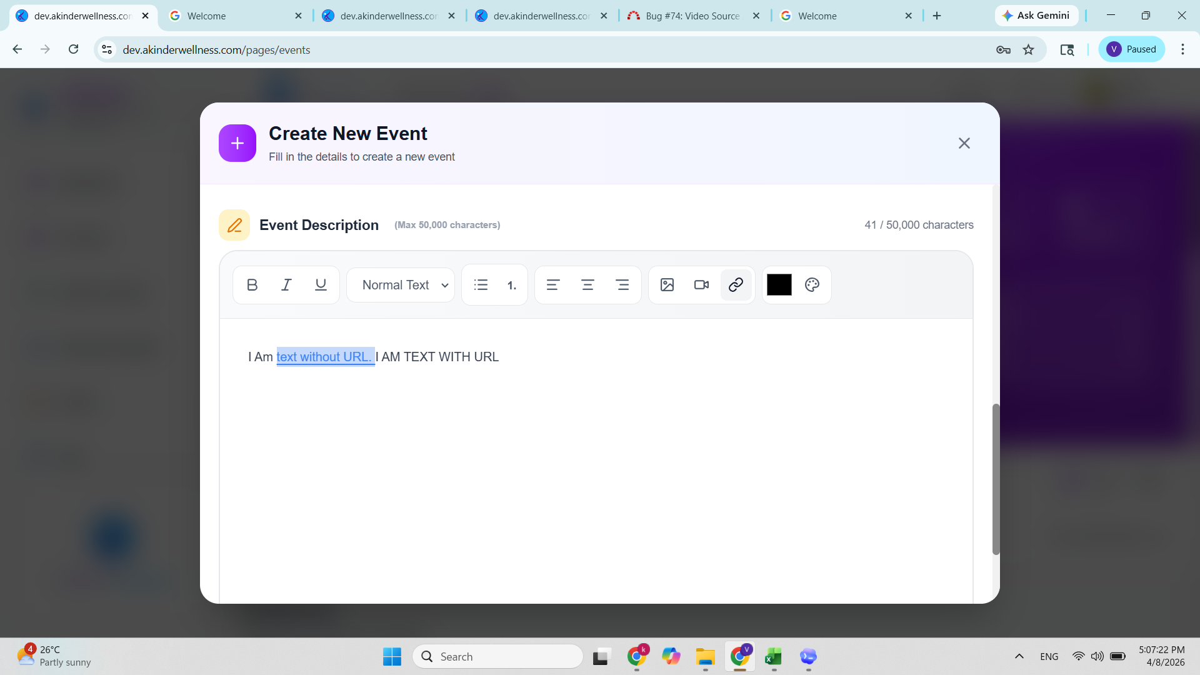
Task: Align text to the right
Action: 622,285
